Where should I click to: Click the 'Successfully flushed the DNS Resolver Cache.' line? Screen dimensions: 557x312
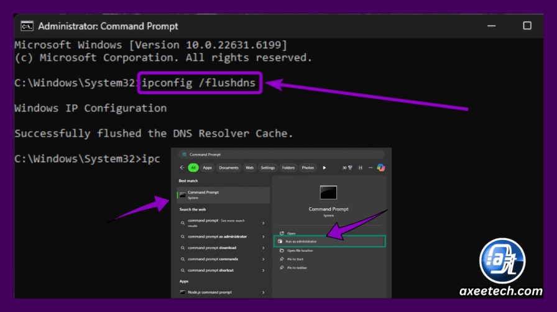coord(154,133)
